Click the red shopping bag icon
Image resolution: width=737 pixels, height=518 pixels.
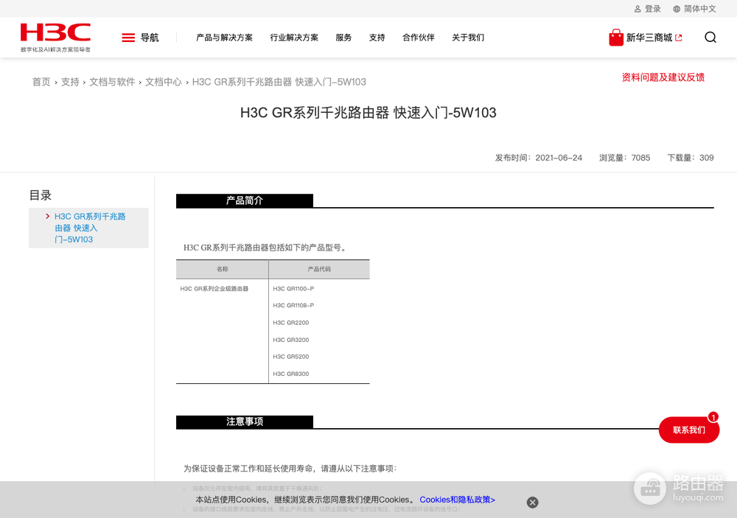pos(615,37)
